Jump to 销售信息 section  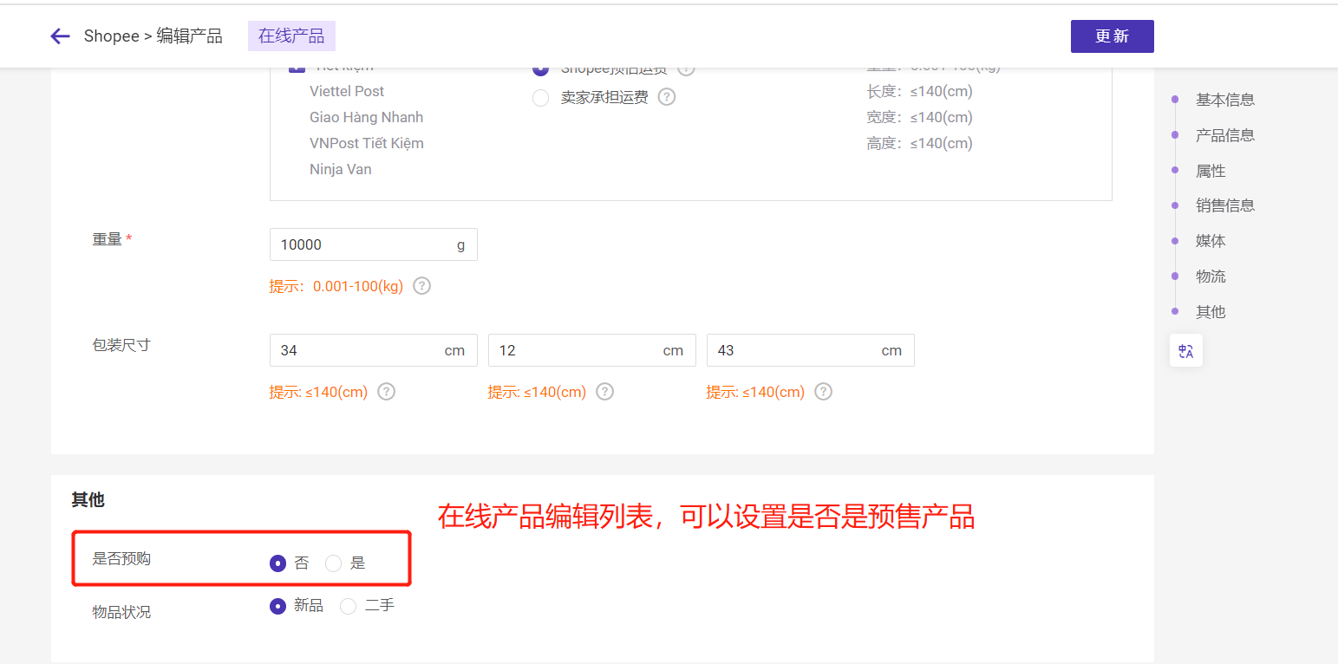click(1224, 205)
